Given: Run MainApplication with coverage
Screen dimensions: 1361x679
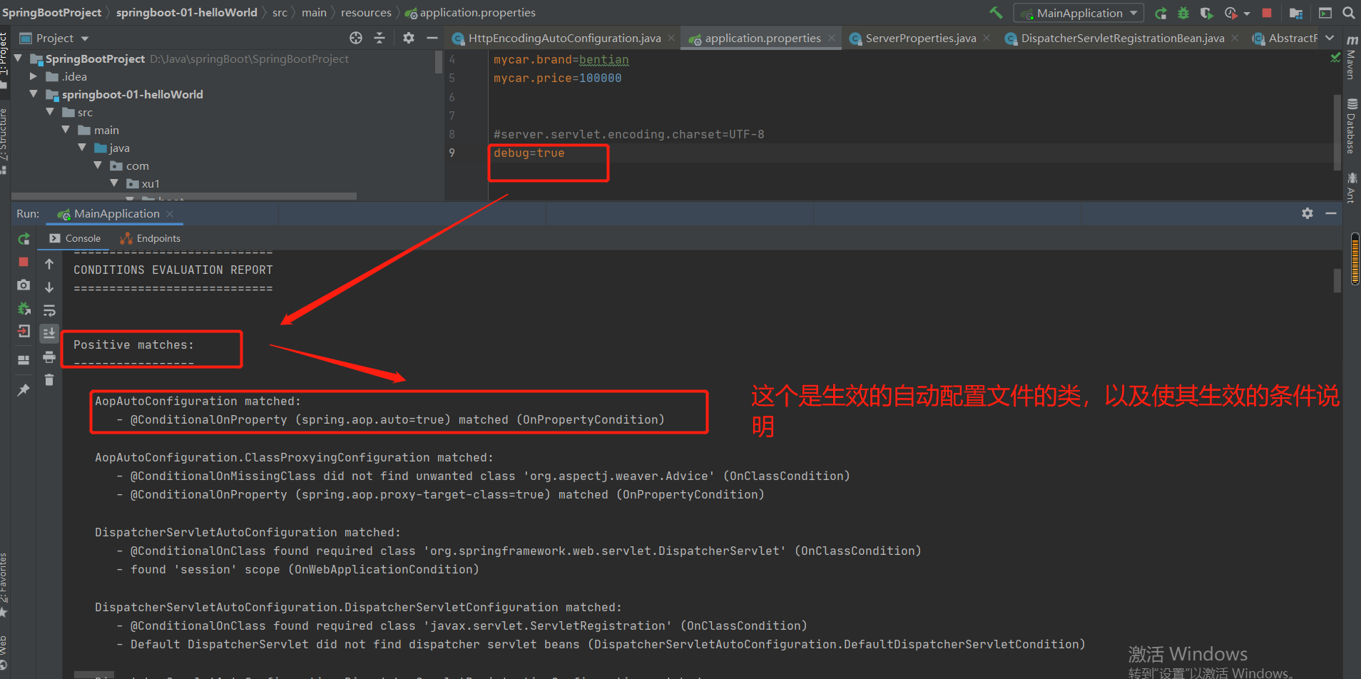Looking at the screenshot, I should (1206, 13).
